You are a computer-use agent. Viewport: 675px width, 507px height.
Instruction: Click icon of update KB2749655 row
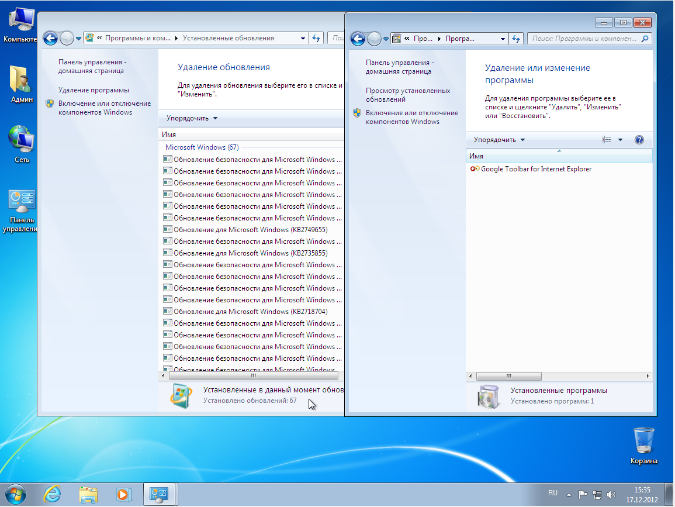click(168, 230)
